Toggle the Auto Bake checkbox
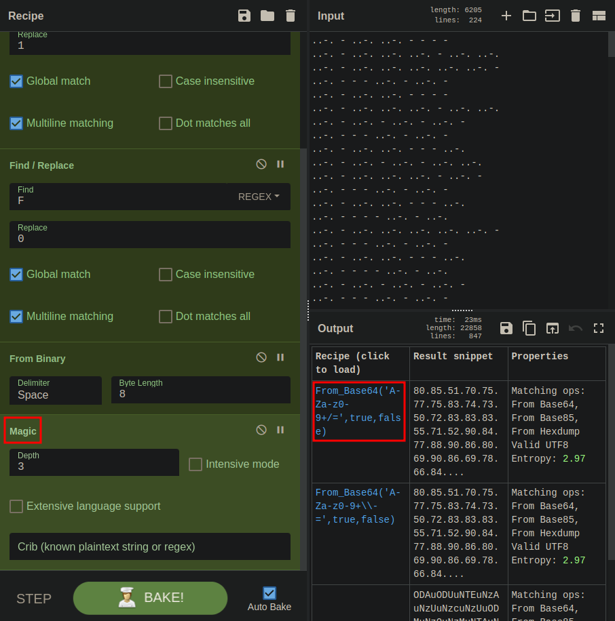Viewport: 615px width, 621px height. tap(269, 593)
